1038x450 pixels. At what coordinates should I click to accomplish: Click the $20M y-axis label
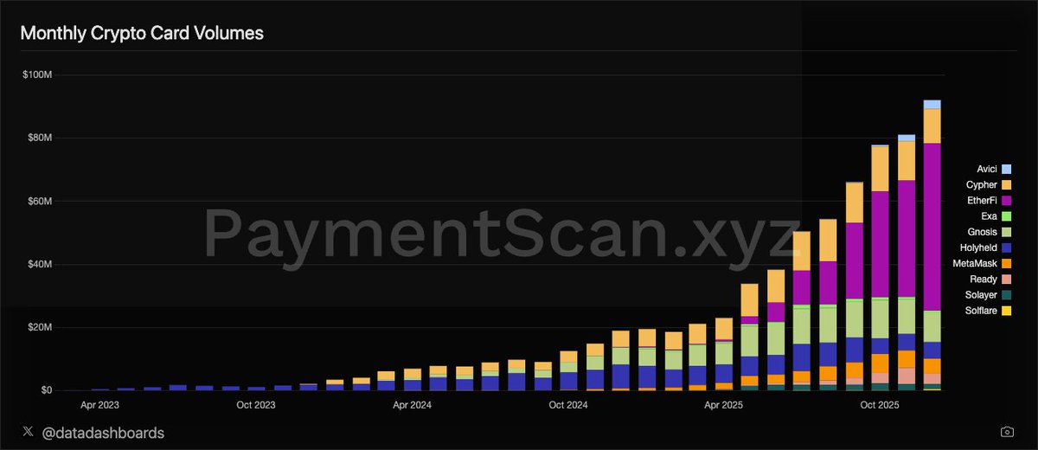tap(41, 327)
